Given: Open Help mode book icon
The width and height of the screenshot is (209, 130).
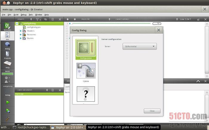Looking at the screenshot, I should pyautogui.click(x=7, y=64).
